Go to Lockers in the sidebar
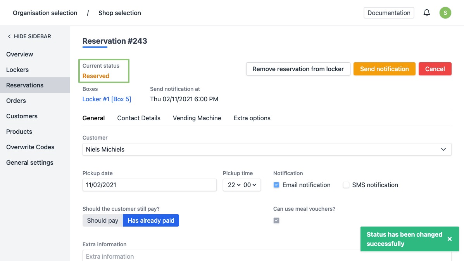This screenshot has height=261, width=464. pos(17,70)
